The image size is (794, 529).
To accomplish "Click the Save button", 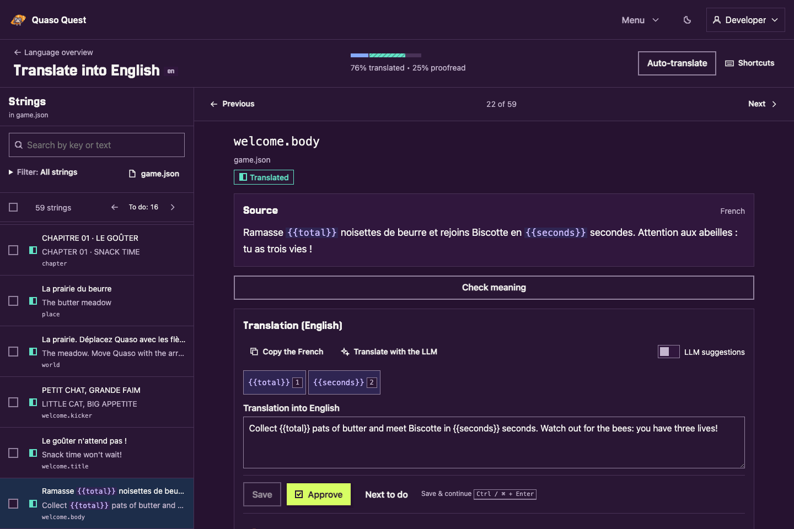I will 262,494.
